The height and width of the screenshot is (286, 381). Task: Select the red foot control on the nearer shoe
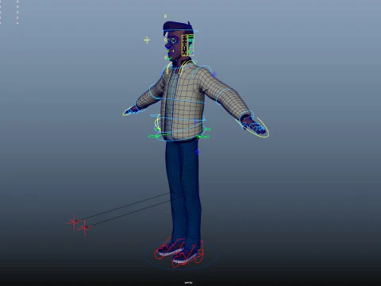coord(188,255)
